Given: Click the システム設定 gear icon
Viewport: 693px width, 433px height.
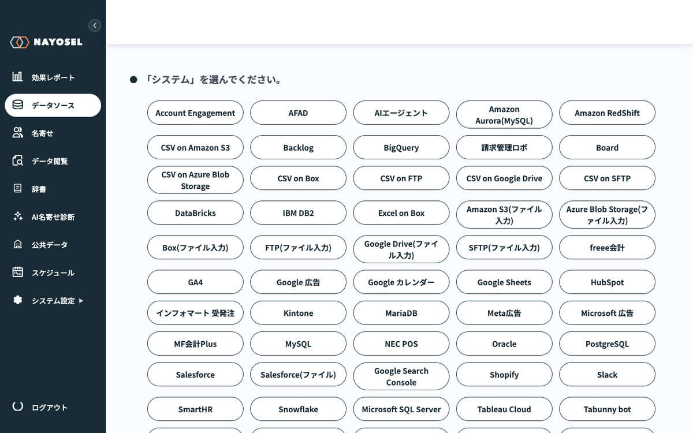Looking at the screenshot, I should coord(18,300).
